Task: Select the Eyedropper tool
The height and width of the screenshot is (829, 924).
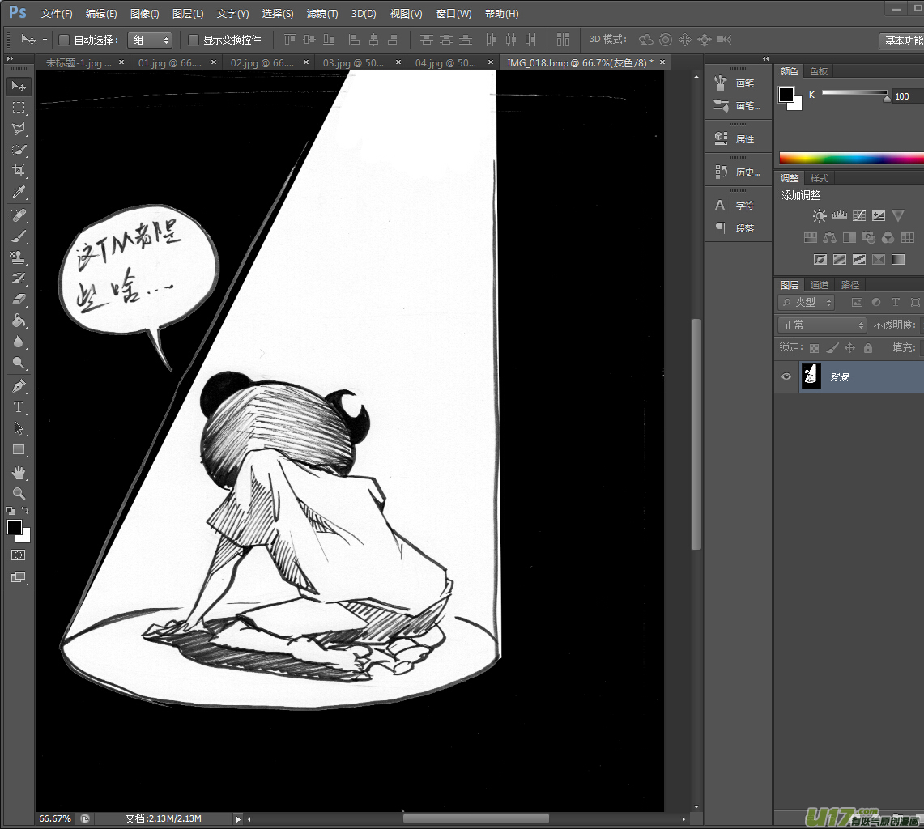Action: pos(18,192)
